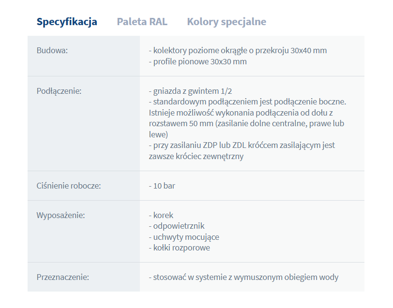
Task: Click the rozstawem 50 mm text line
Action: [x=246, y=123]
